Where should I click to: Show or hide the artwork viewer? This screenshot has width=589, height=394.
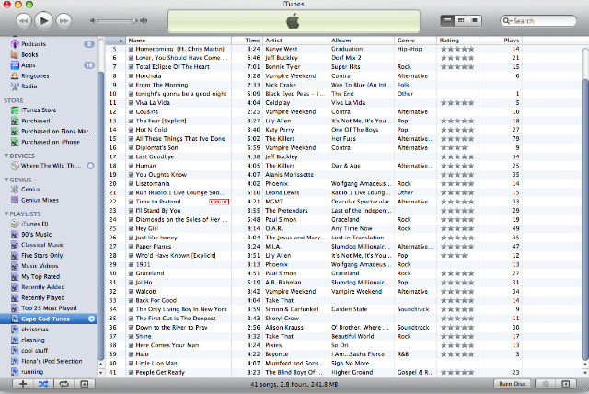[85, 384]
